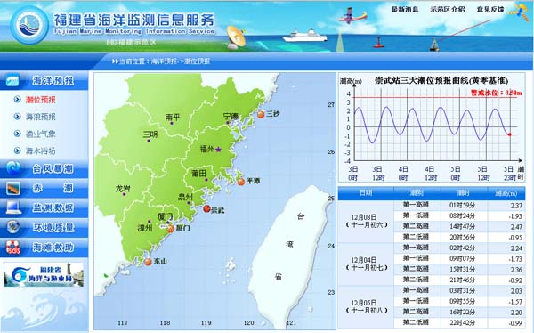This screenshot has height=333, width=534.
Task: Open 渔业气象 submenu item
Action: click(41, 134)
